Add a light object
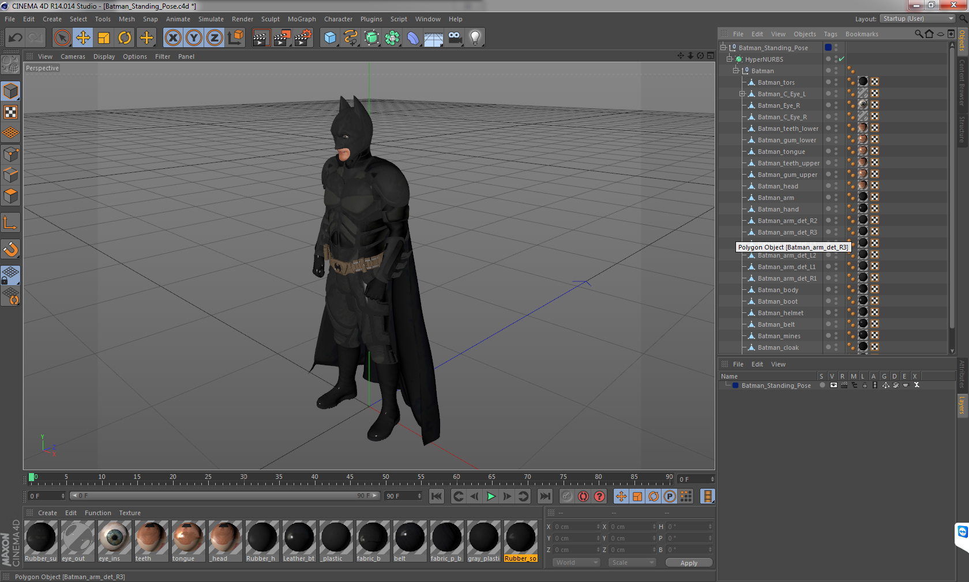The image size is (969, 582). (x=475, y=38)
